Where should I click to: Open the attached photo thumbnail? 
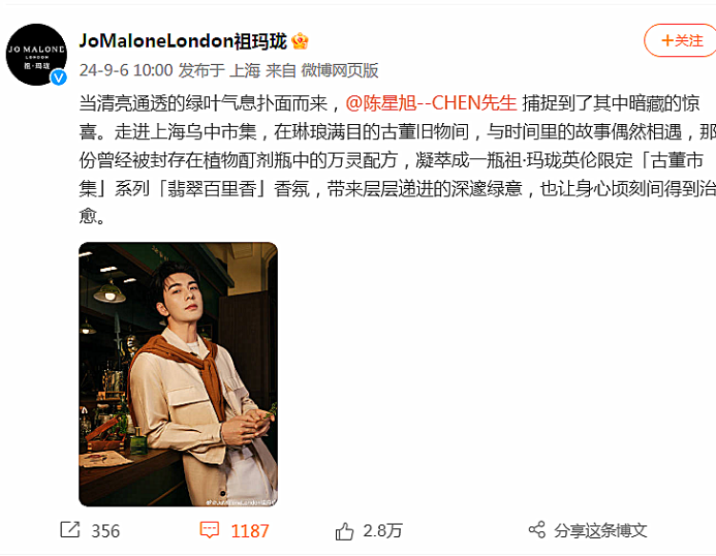click(179, 375)
